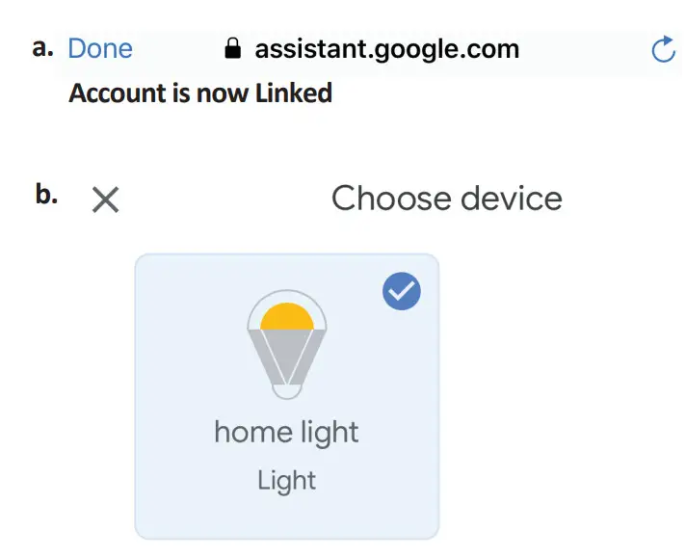The image size is (686, 558).
Task: Click the yellow glowing top of bulb
Action: click(286, 316)
